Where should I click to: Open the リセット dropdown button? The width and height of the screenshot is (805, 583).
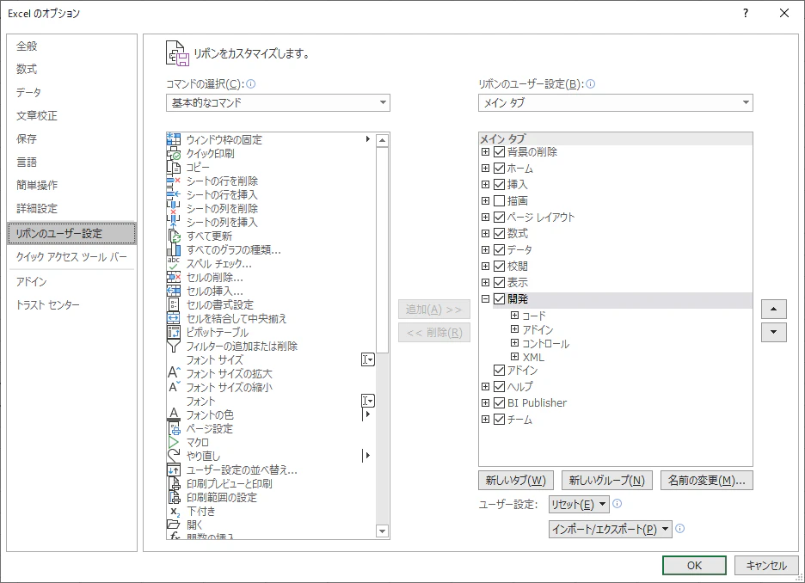point(579,505)
